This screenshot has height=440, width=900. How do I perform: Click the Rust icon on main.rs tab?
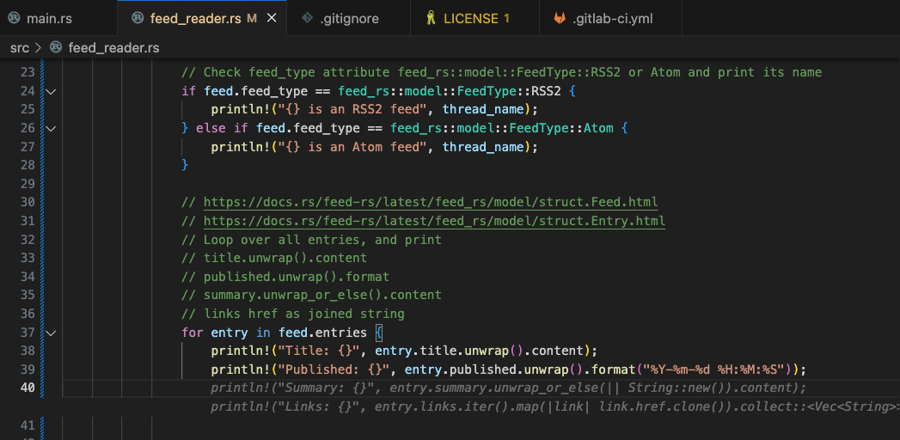point(14,18)
